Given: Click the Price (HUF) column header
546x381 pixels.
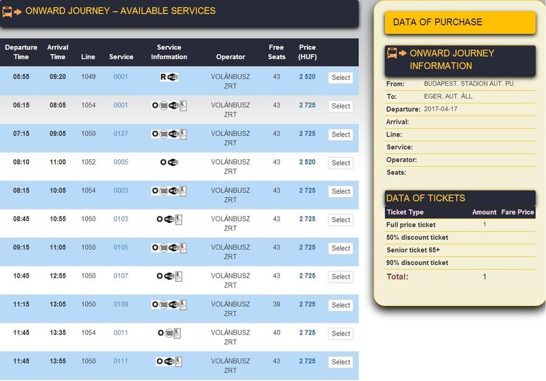Looking at the screenshot, I should [x=308, y=52].
